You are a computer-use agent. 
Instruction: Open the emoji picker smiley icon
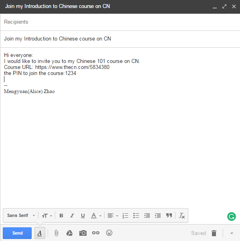[x=109, y=233]
